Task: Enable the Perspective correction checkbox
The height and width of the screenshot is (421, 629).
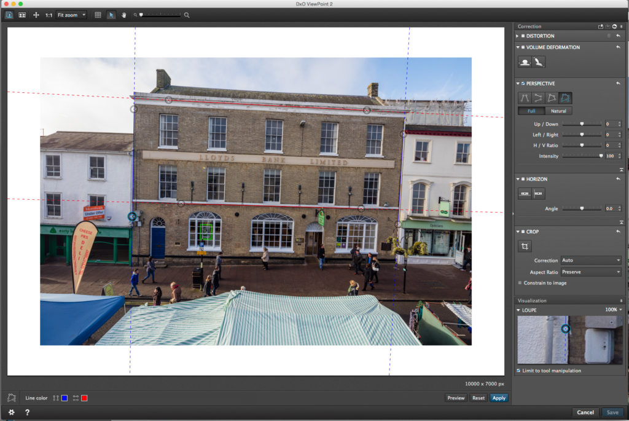Action: (x=523, y=83)
